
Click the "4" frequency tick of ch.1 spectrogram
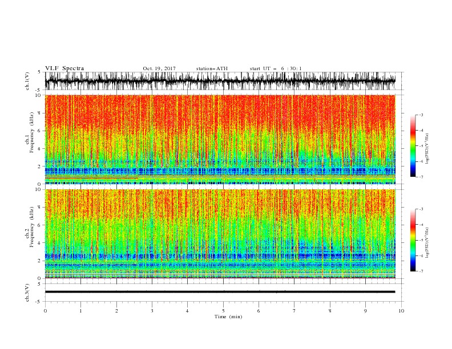click(39, 149)
